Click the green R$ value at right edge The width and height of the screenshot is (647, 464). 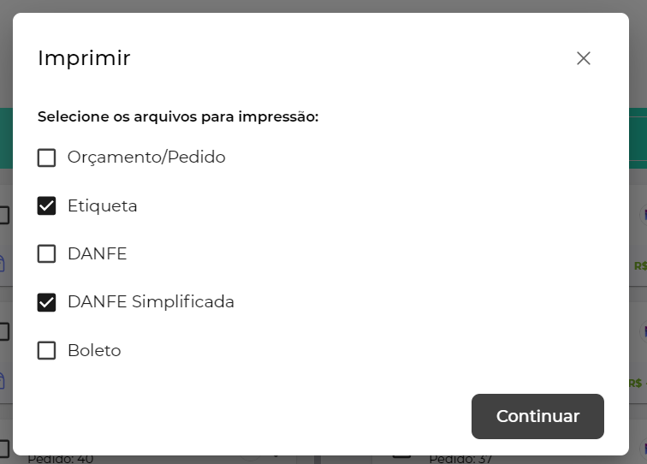tap(640, 265)
